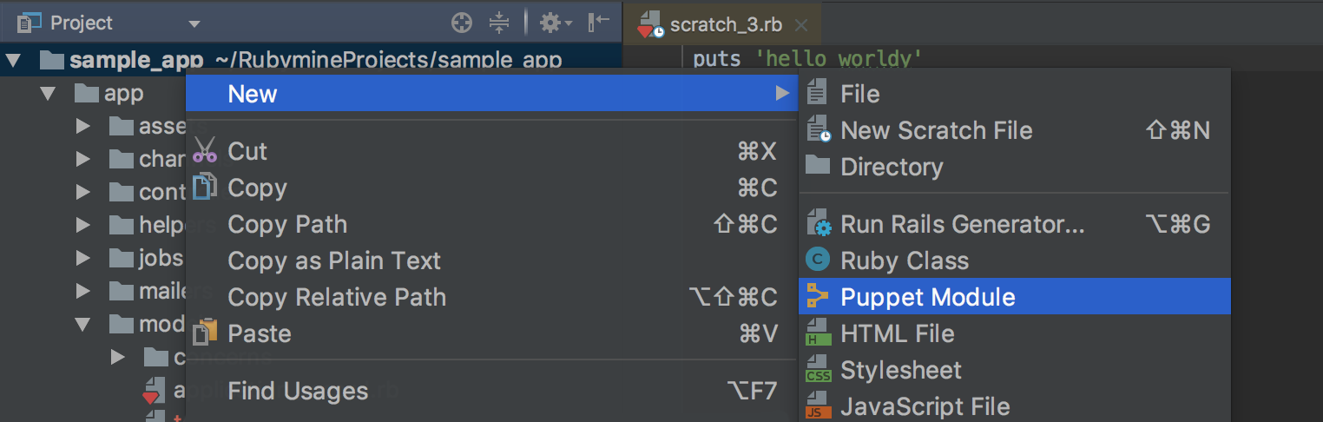Create a new JavaScript File
The width and height of the screenshot is (1323, 422).
coord(1015,406)
